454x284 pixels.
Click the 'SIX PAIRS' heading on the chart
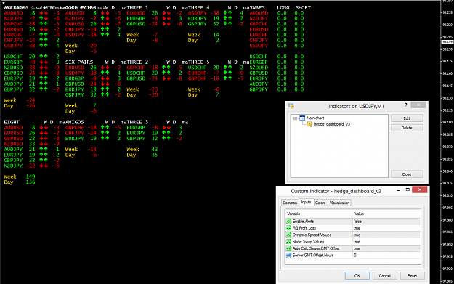coord(79,62)
